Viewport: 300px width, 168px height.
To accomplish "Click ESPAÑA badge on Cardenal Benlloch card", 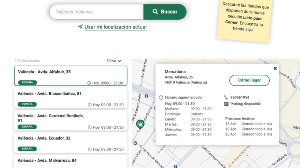I will tap(27, 127).
